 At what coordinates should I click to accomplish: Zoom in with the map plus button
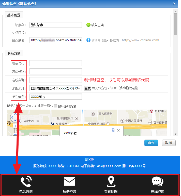pos(15,126)
